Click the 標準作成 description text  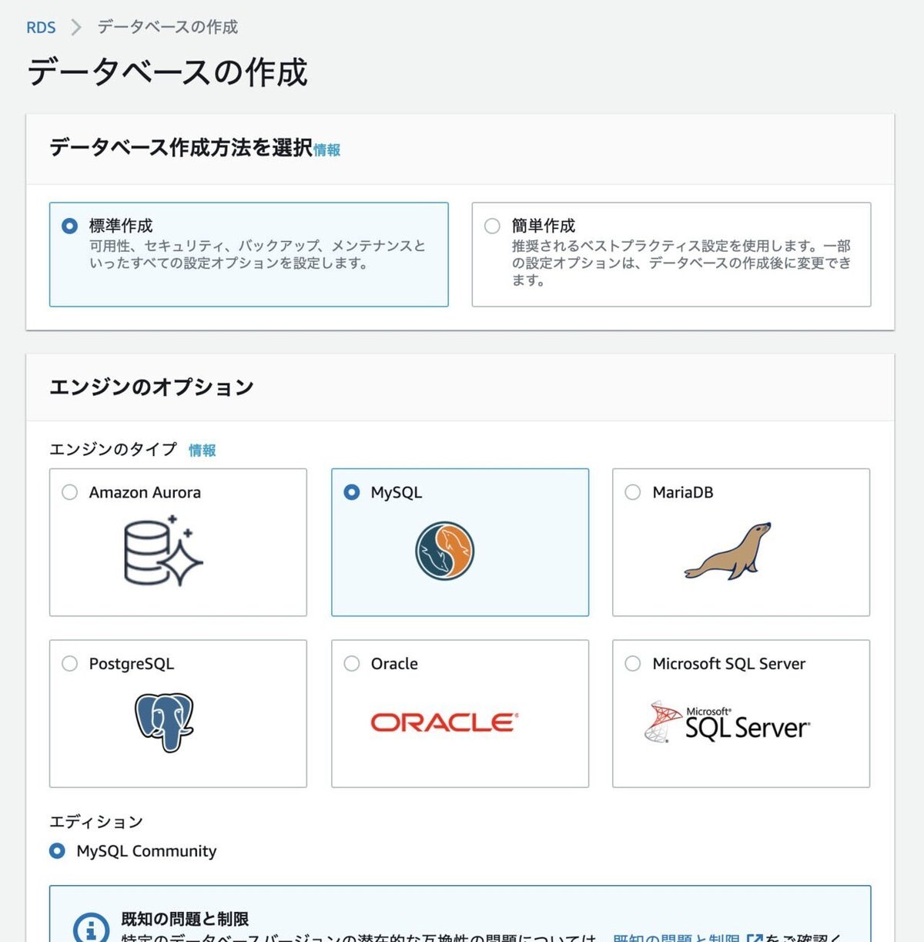coord(257,254)
